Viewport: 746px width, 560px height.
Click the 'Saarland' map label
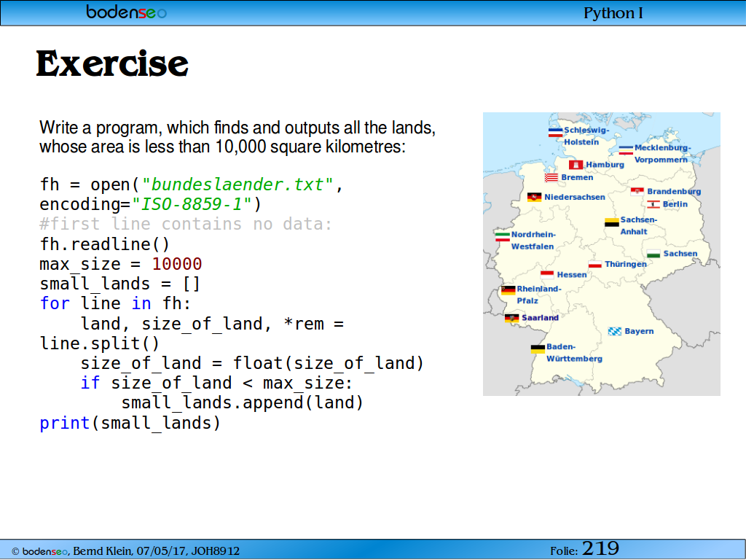point(540,318)
